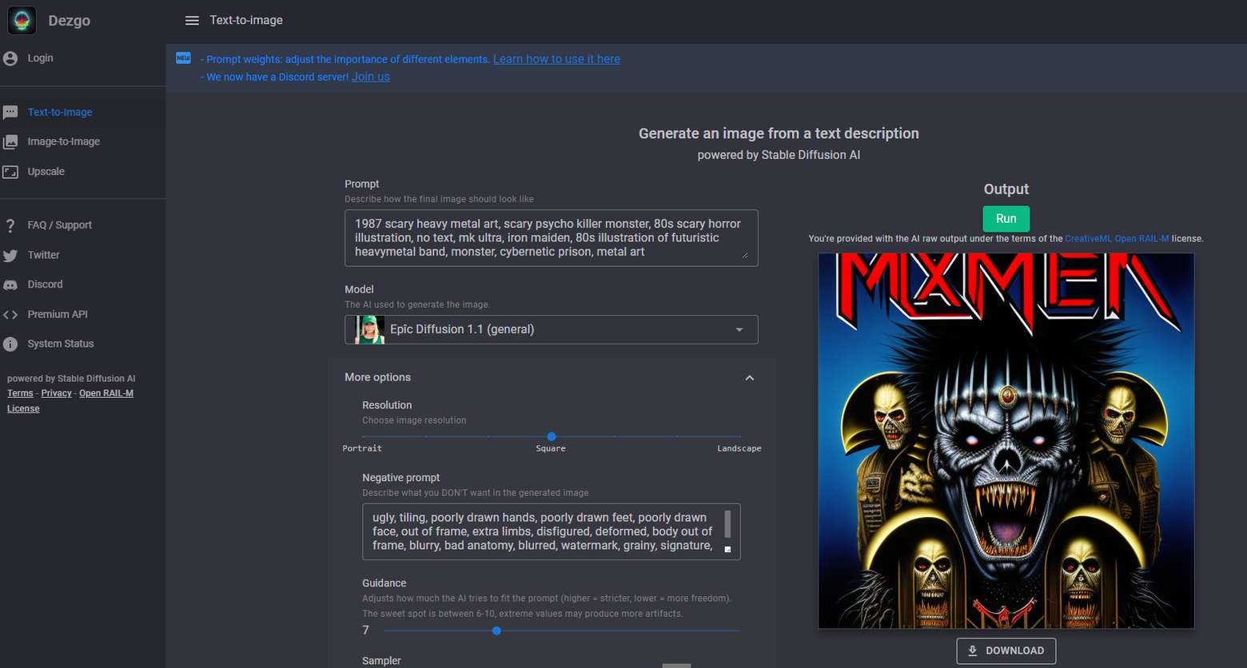This screenshot has width=1247, height=668.
Task: Open the Discord sidebar label
Action: [x=45, y=284]
